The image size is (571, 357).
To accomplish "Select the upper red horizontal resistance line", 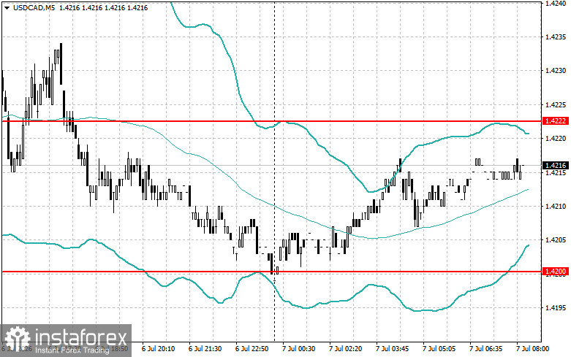I will coord(271,121).
